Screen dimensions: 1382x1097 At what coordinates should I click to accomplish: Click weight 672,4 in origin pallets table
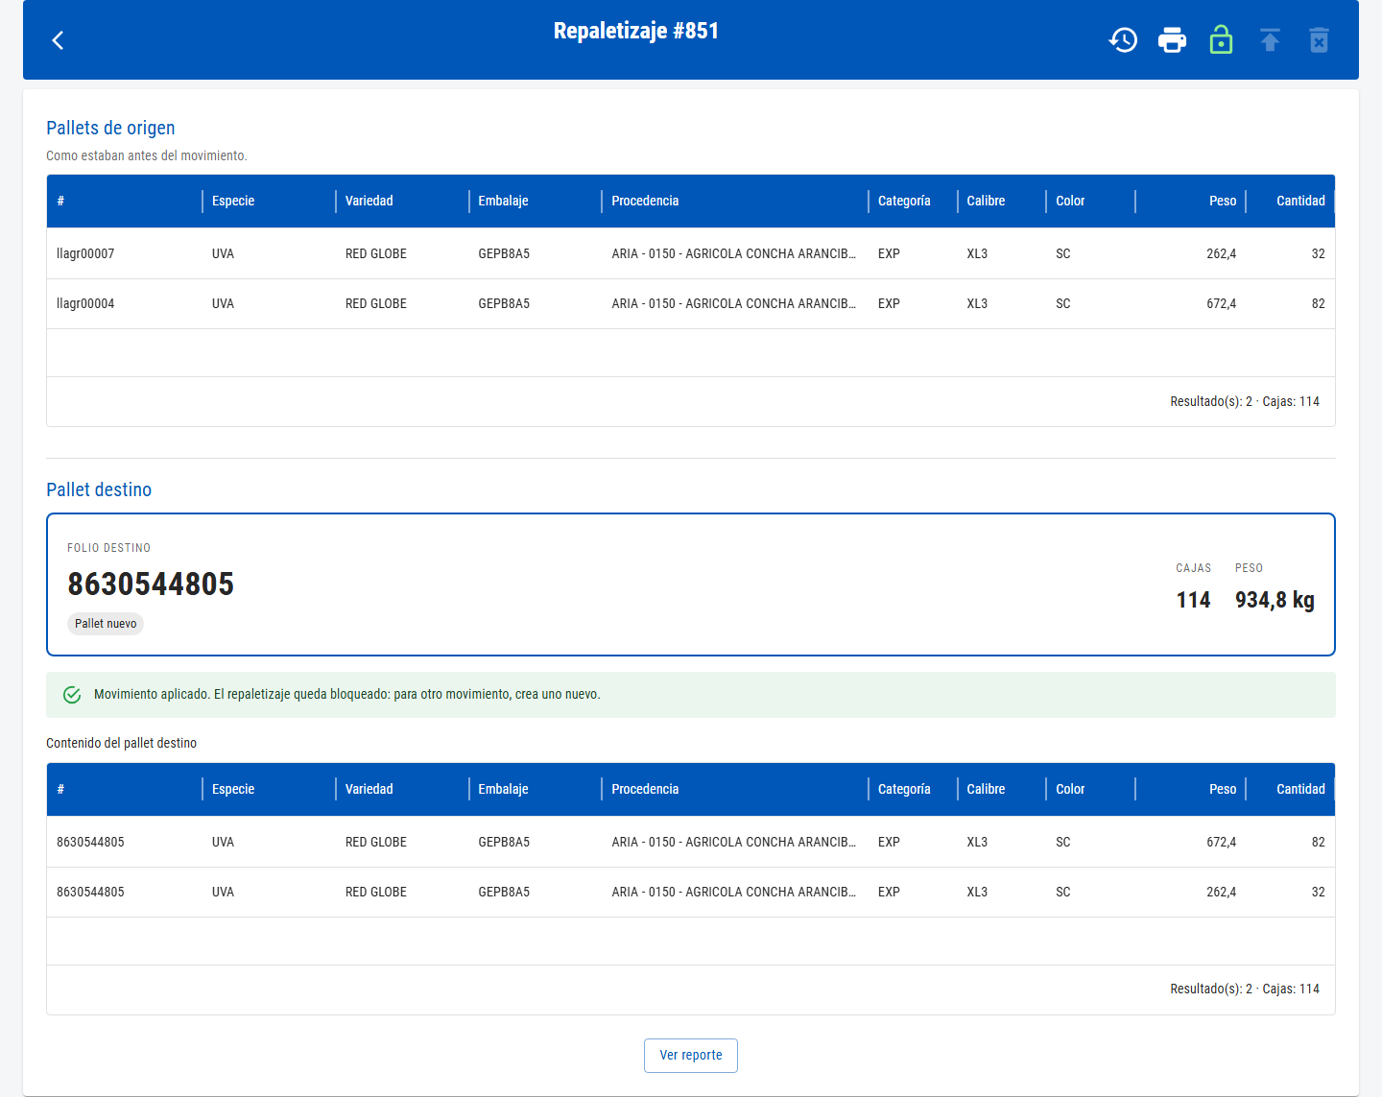click(x=1221, y=303)
